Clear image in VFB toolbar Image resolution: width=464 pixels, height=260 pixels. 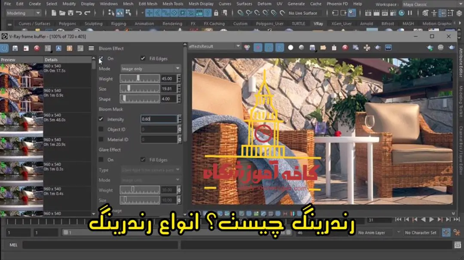[x=345, y=48]
